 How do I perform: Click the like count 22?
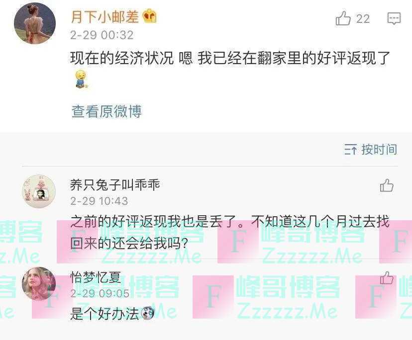(x=363, y=19)
